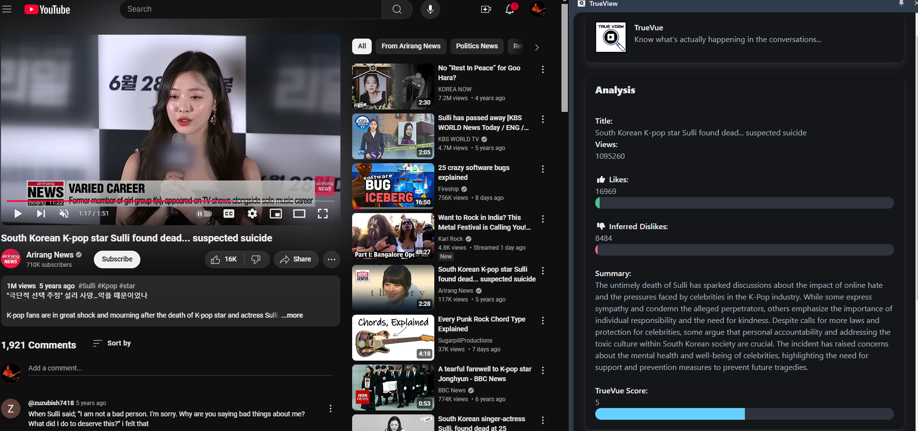Viewport: 918px width, 431px height.
Task: Open menu for Metal Festival video
Action: click(543, 219)
